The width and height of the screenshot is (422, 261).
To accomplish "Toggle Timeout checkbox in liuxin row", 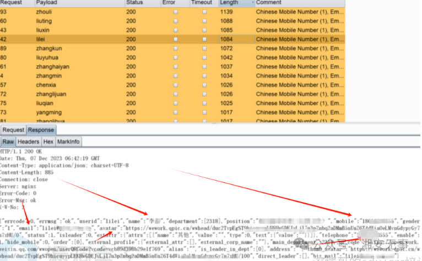I will (x=204, y=30).
